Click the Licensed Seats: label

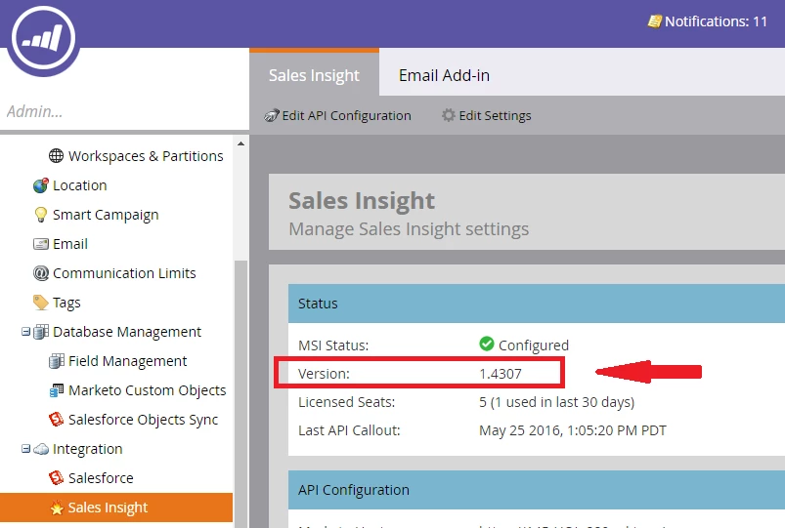tap(346, 402)
